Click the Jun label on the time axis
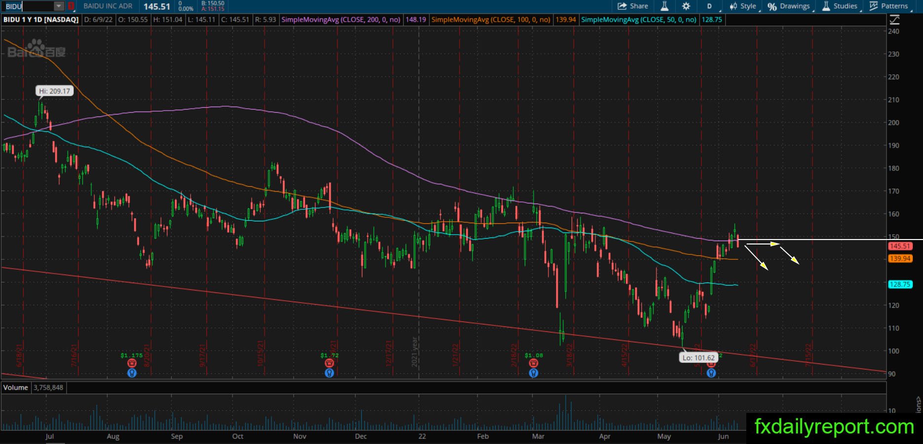The image size is (923, 444). (723, 436)
